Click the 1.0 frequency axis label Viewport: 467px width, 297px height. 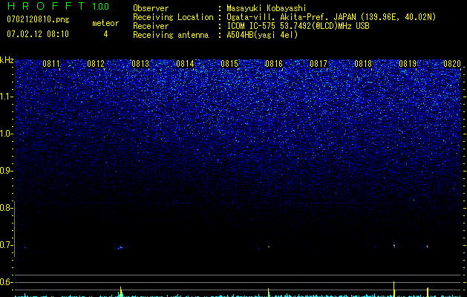pyautogui.click(x=6, y=134)
